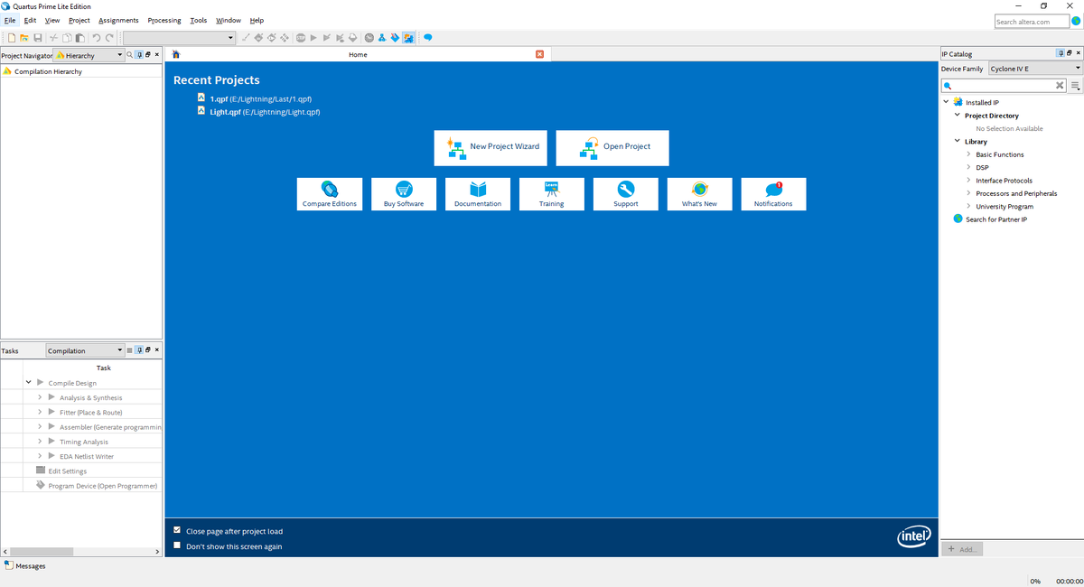Click the Programmer icon in toolbar
1084x587 pixels.
pyautogui.click(x=395, y=38)
